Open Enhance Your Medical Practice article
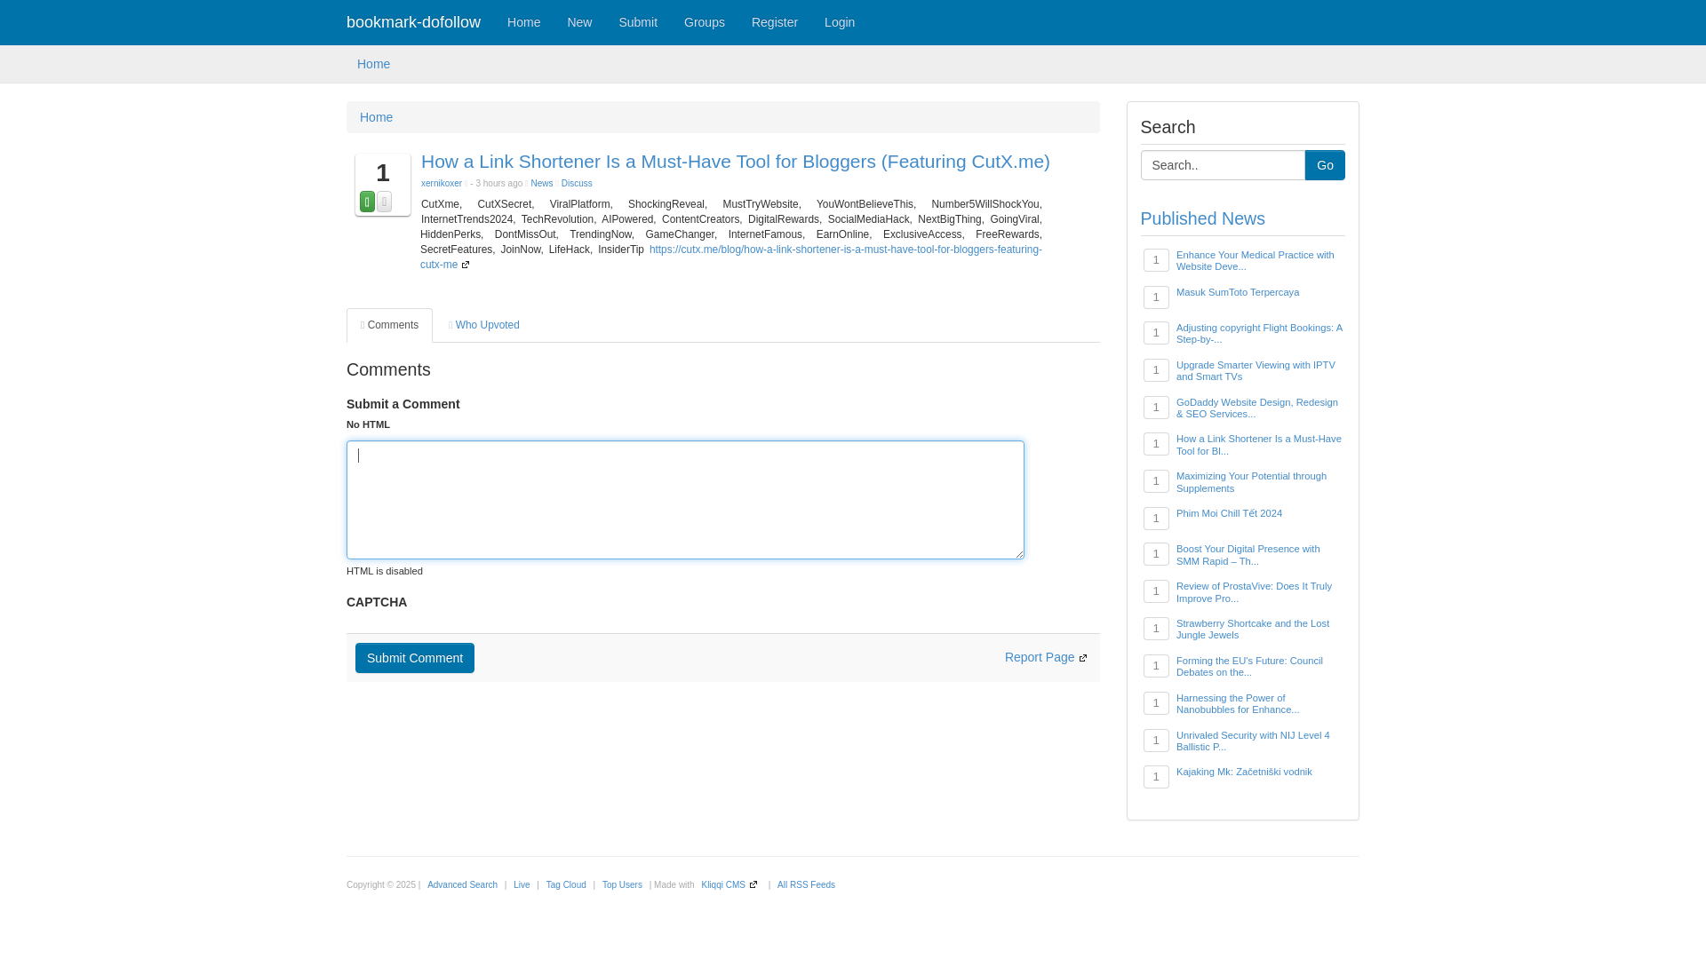The image size is (1706, 959). [1256, 261]
